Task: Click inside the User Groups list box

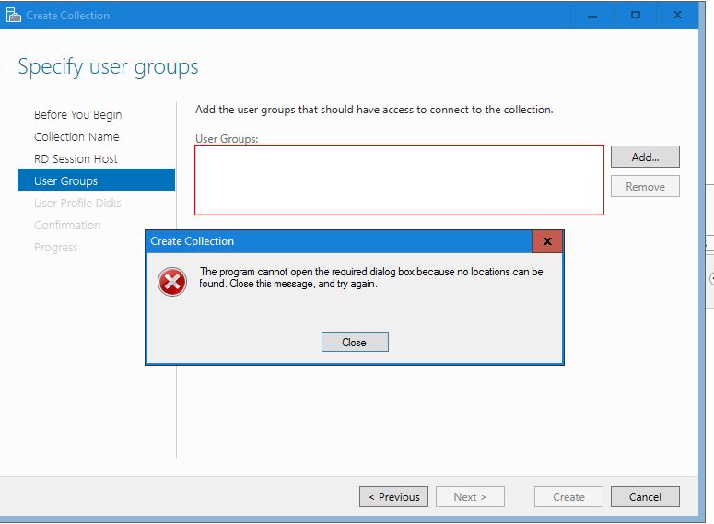Action: 399,180
